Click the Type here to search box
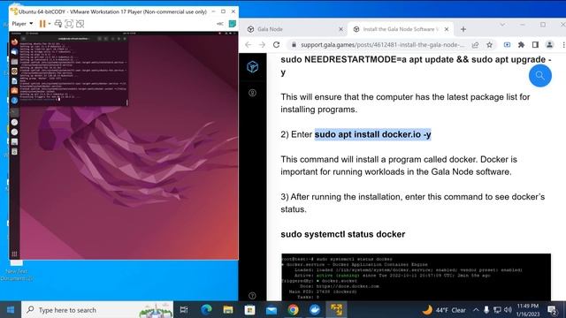 coord(97,310)
